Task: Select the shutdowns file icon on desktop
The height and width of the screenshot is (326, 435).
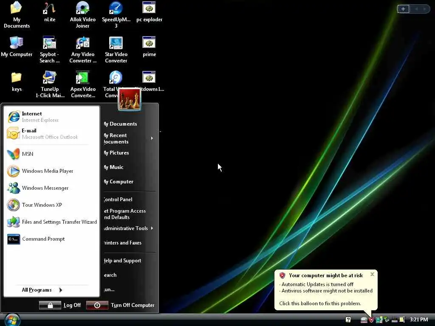Action: (x=150, y=81)
